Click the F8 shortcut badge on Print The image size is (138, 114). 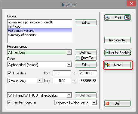point(127,18)
